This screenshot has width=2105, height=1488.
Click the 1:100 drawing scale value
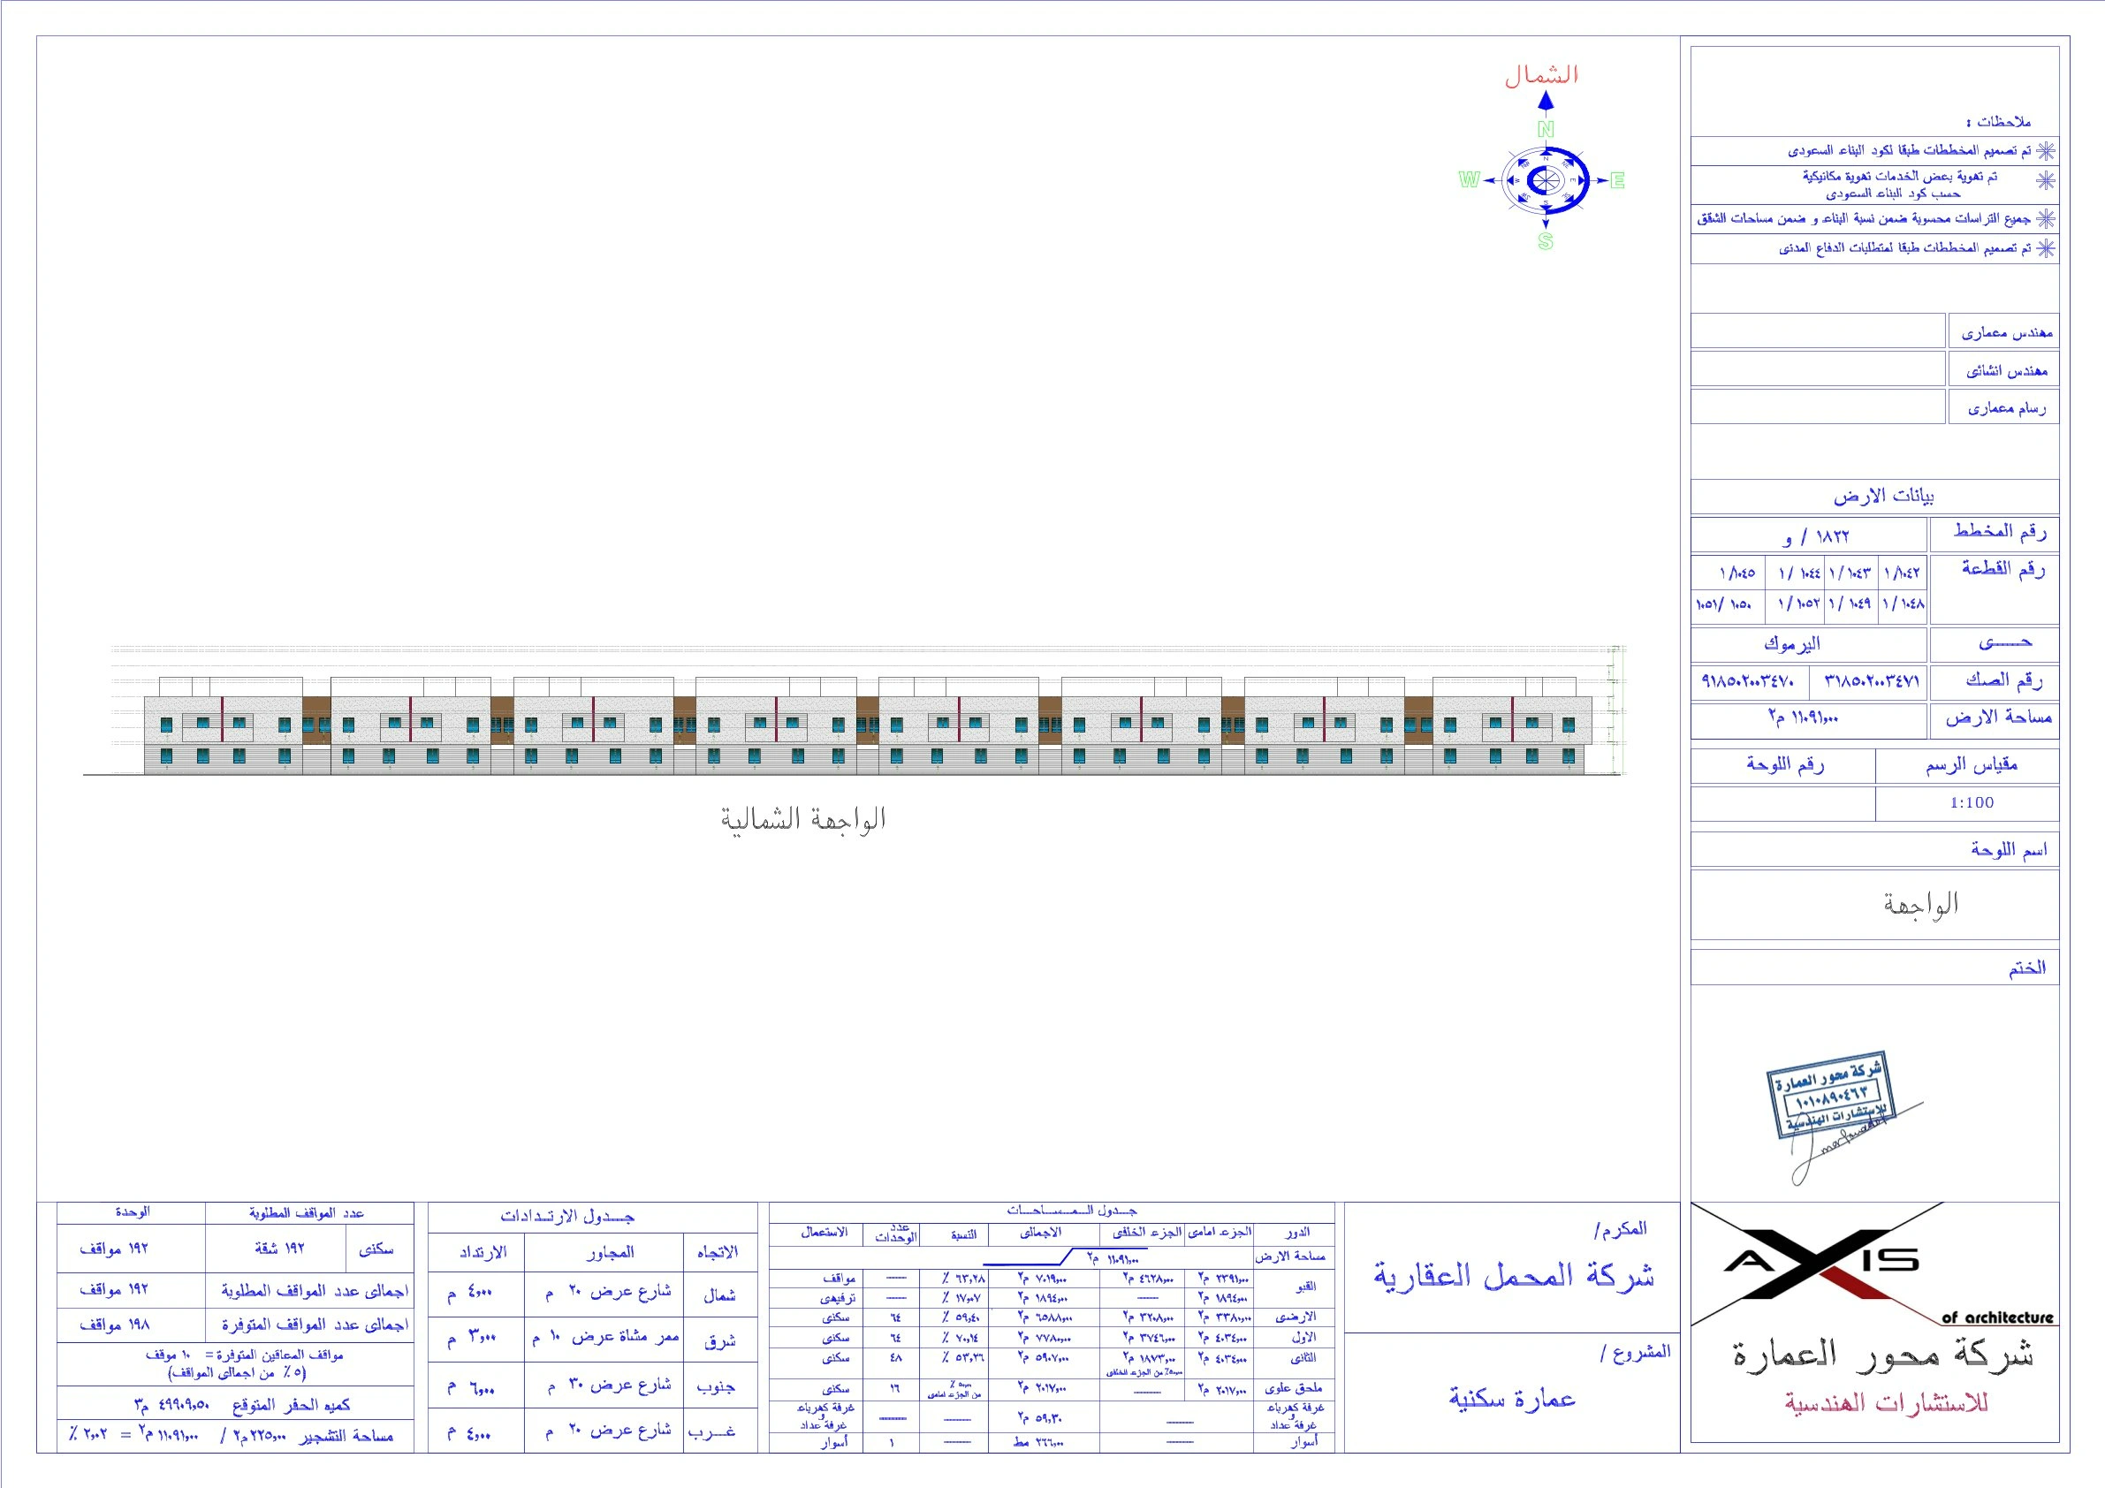(x=1972, y=802)
